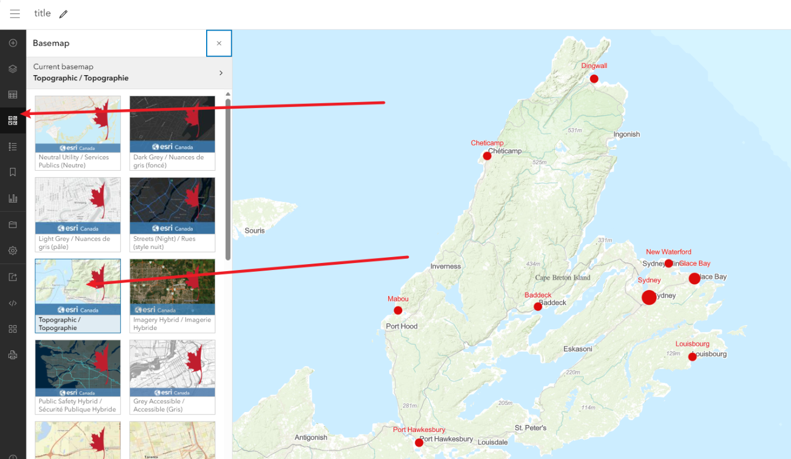
Task: Click the Cheticamp red point marker
Action: click(x=487, y=156)
